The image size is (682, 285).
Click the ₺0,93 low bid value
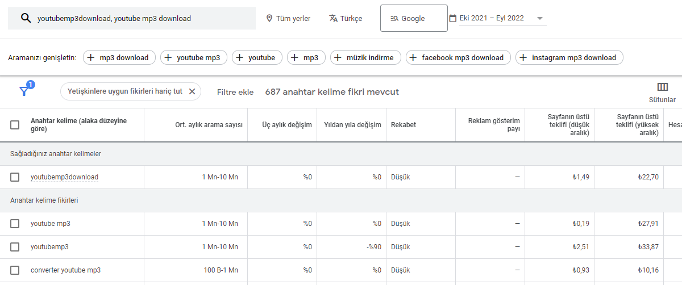tap(581, 270)
